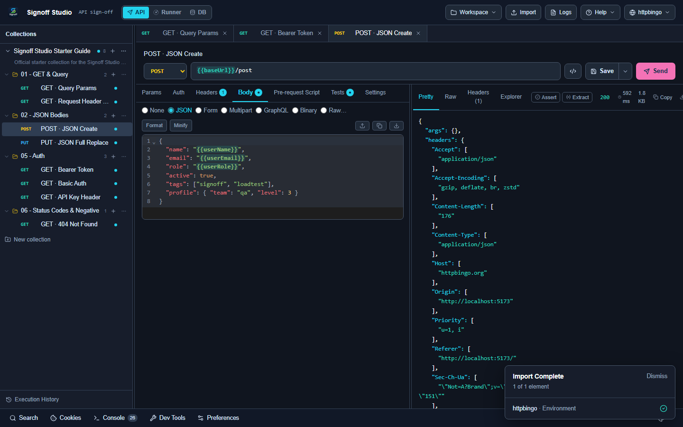Select the Form body type radio
This screenshot has height=427, width=683.
click(x=199, y=111)
